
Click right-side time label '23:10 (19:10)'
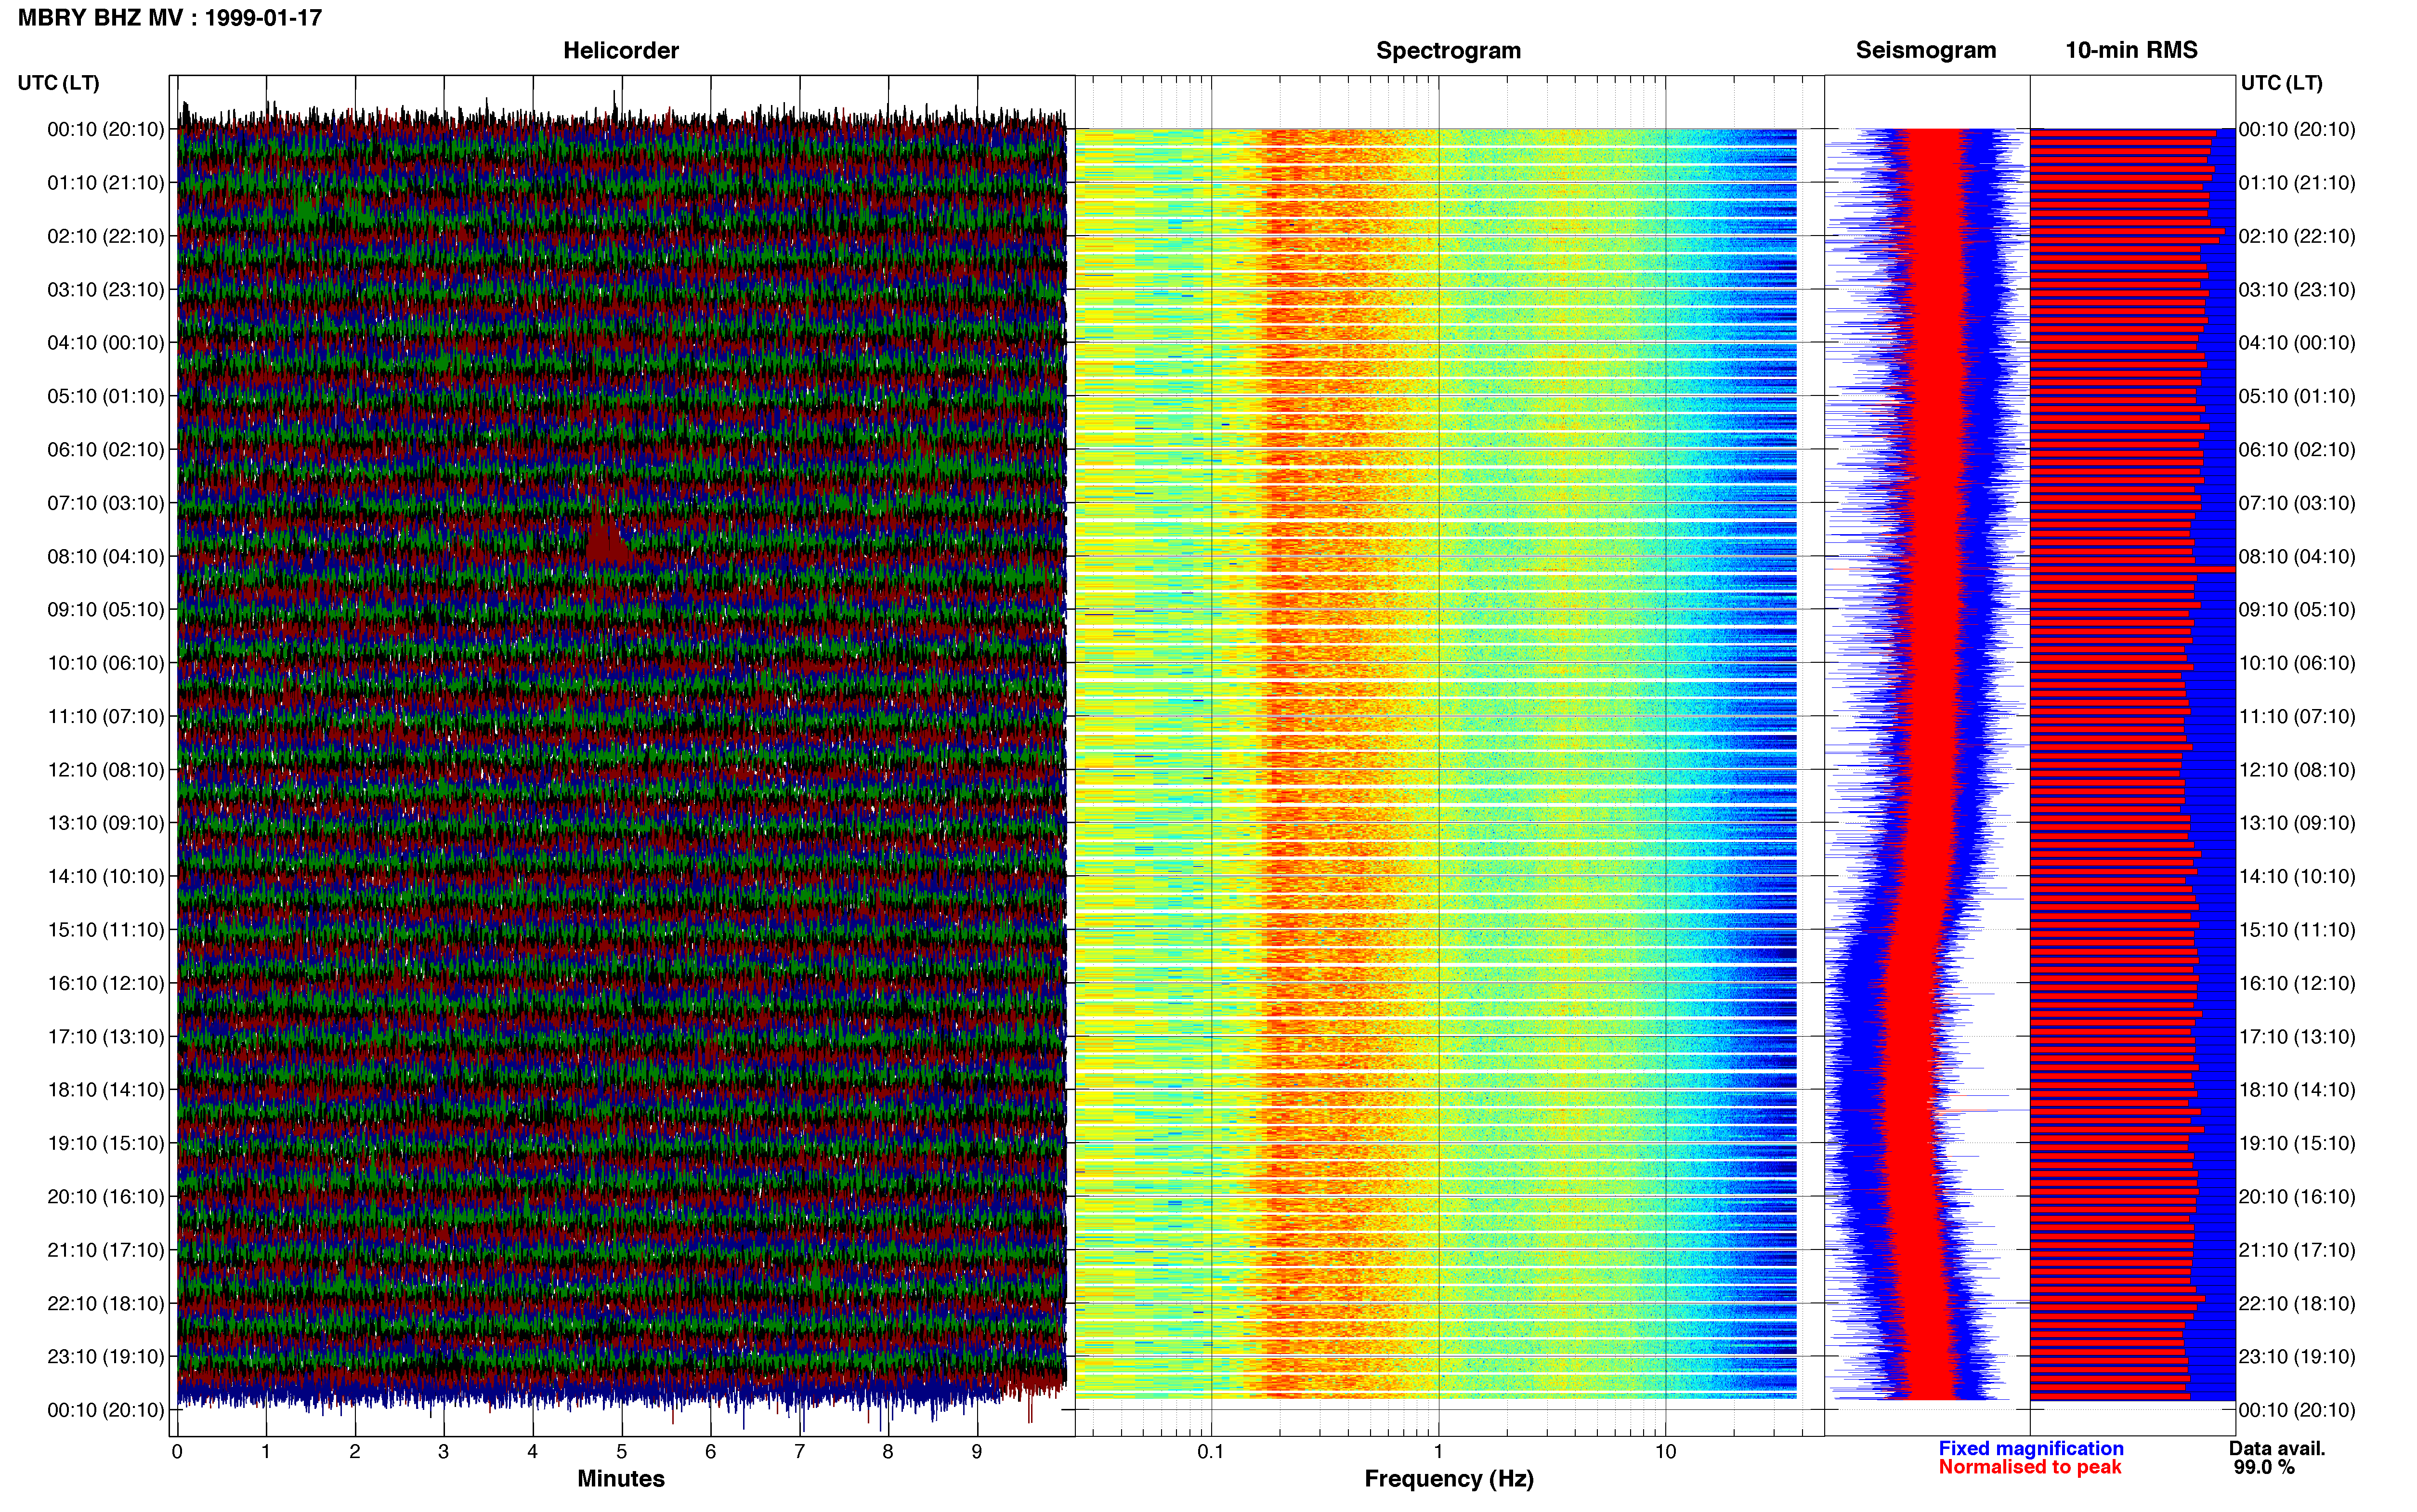pyautogui.click(x=2297, y=1357)
